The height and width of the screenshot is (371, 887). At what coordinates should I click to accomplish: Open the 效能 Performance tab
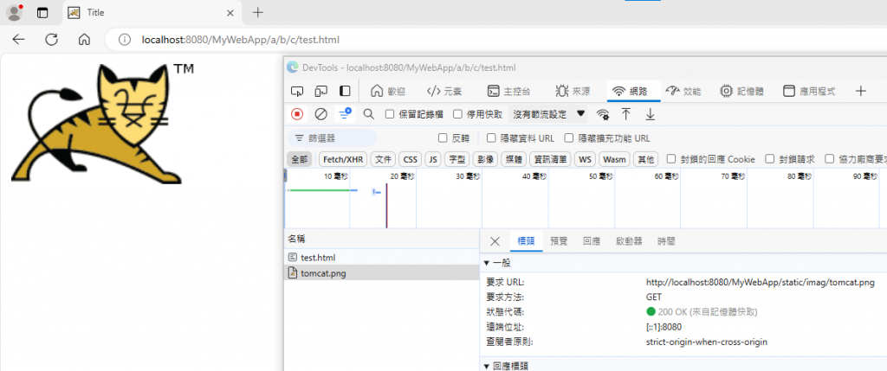(x=683, y=91)
